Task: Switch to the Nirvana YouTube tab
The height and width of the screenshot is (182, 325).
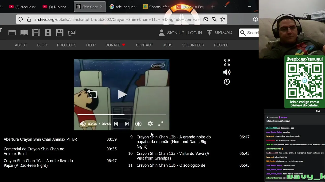Action: tap(56, 7)
